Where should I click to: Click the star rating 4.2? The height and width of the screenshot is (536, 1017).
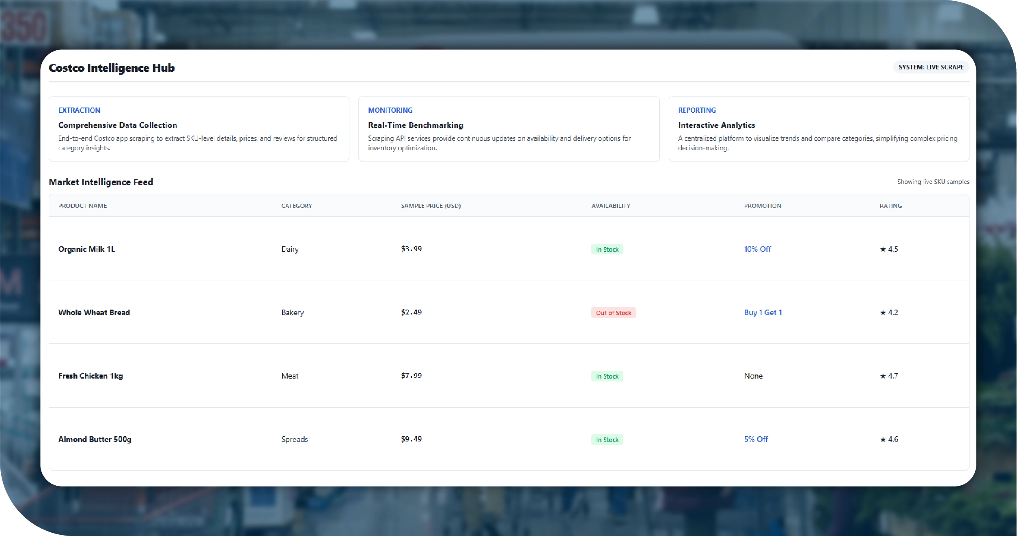click(889, 312)
